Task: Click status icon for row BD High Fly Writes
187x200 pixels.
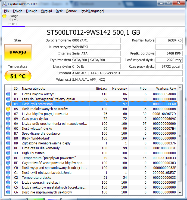Action: pyautogui.click(x=8, y=153)
